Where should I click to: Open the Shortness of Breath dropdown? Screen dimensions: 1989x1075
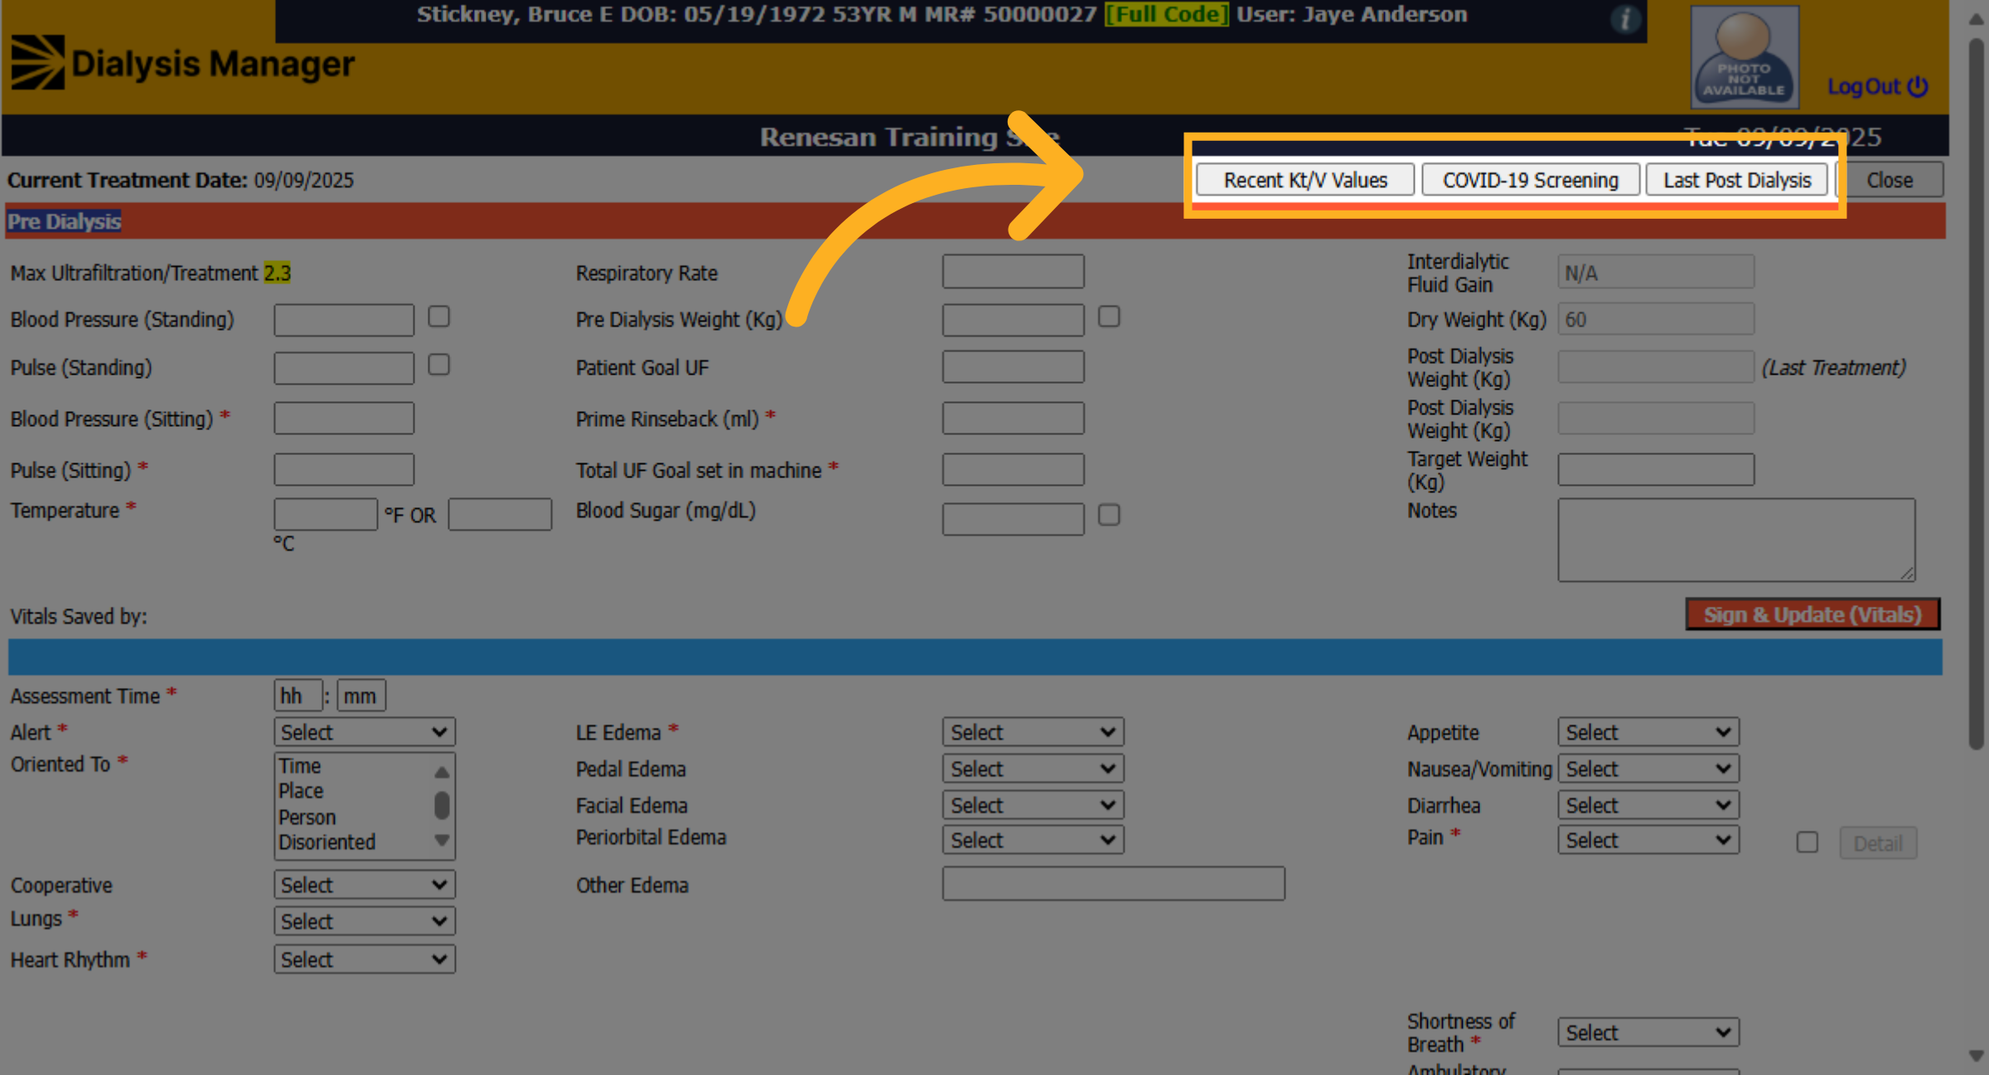coord(1648,1032)
